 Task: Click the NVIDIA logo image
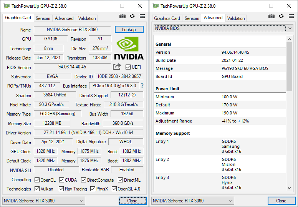129,48
